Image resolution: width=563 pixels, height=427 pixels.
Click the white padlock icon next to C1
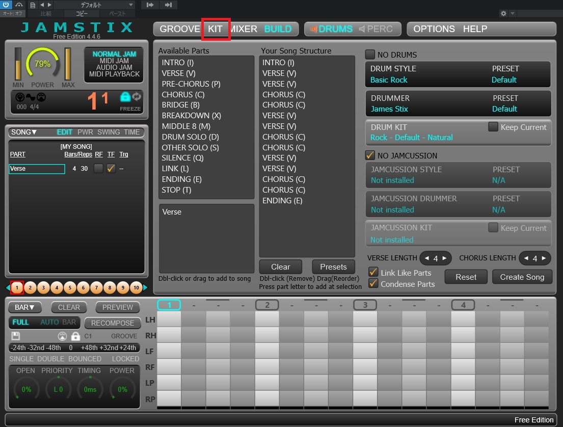click(x=75, y=336)
